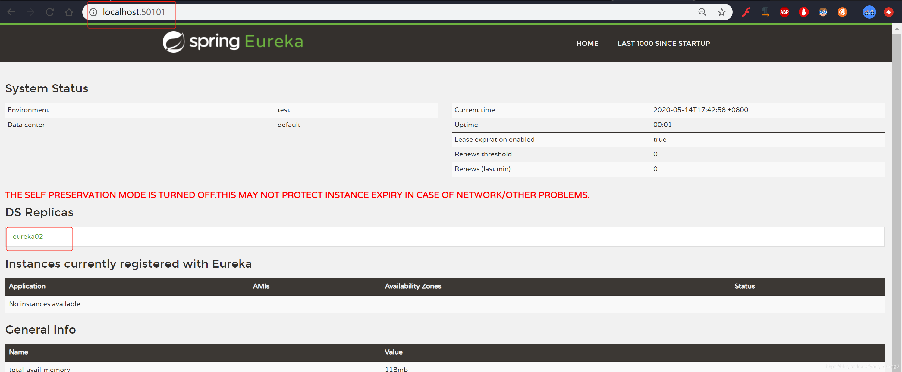Open the red hand AdBlock extension
The image size is (902, 372).
pyautogui.click(x=803, y=12)
